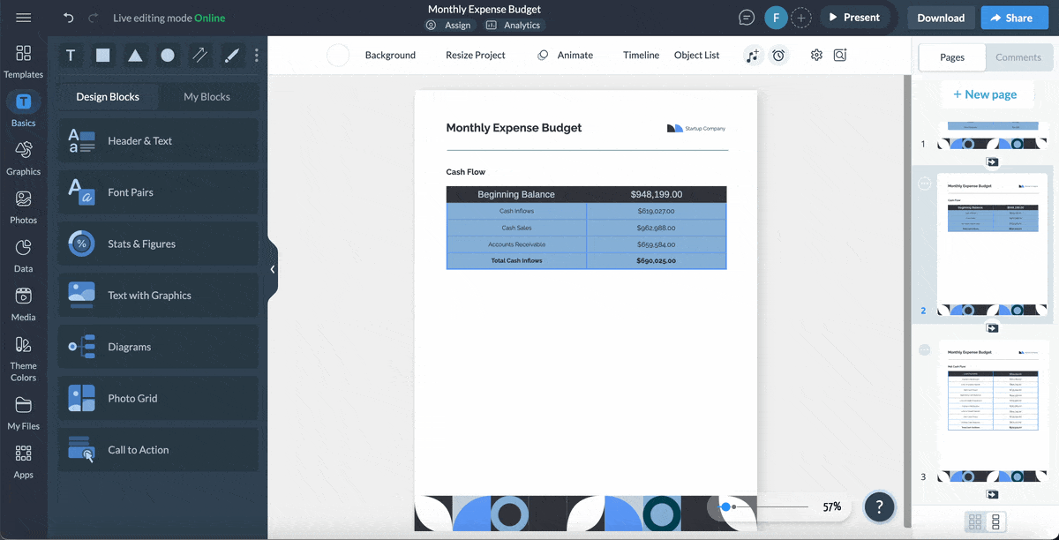This screenshot has width=1059, height=540.
Task: Select the Rectangle shape tool
Action: (102, 55)
